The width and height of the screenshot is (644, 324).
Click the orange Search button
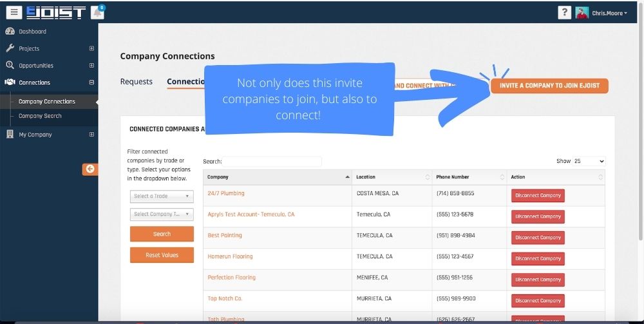162,234
